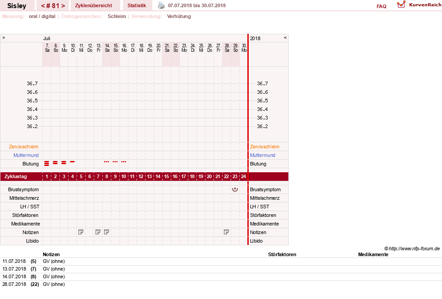Click spotting marker on cycle day 9
The width and height of the screenshot is (442, 299).
coord(115,161)
